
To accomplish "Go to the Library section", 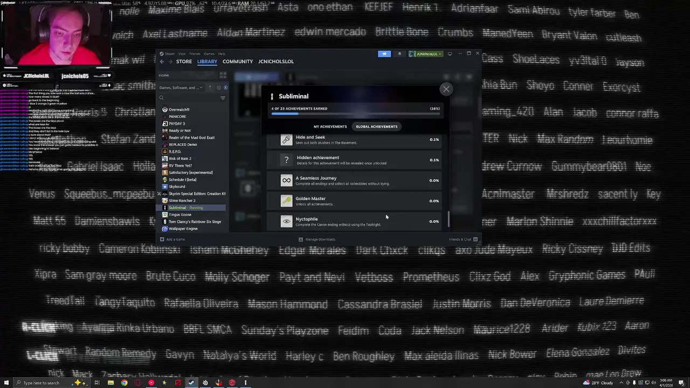I will pos(207,61).
